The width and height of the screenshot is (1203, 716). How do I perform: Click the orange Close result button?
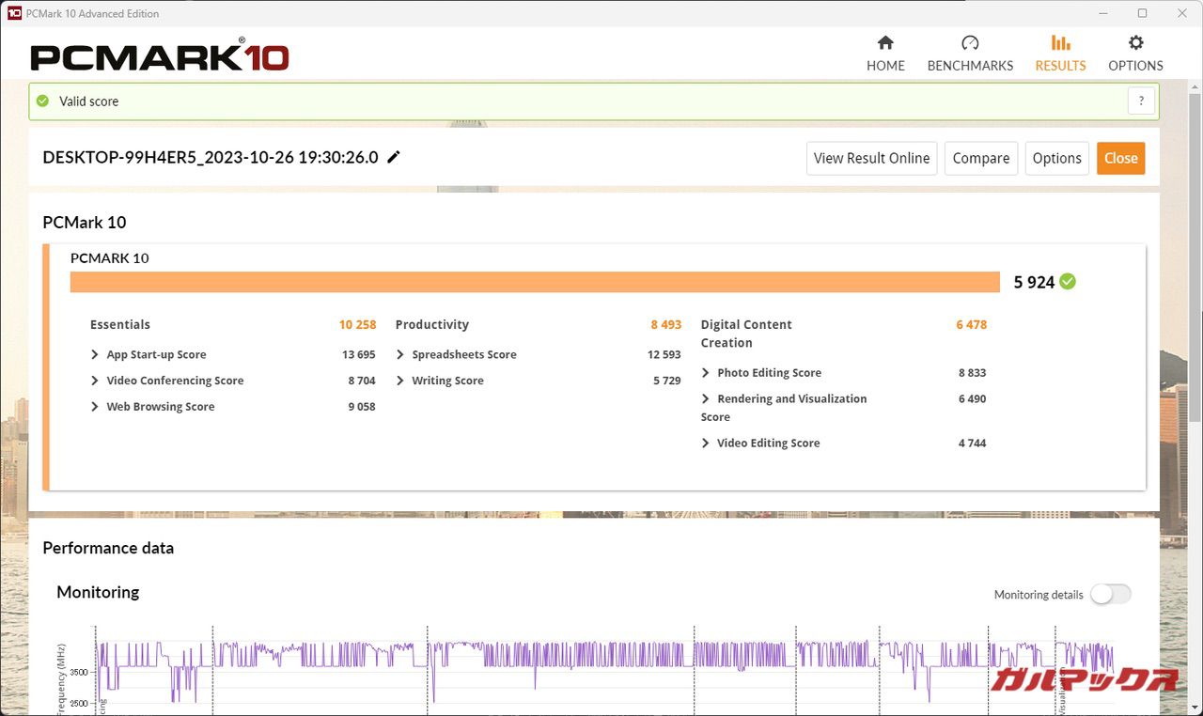tap(1120, 158)
